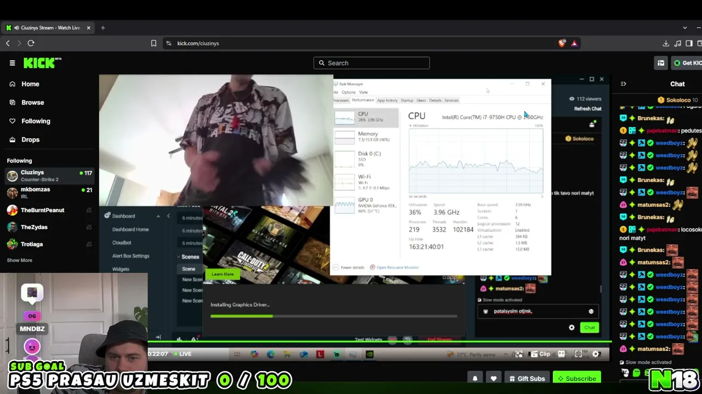Open Task Manager Options menu

click(348, 92)
